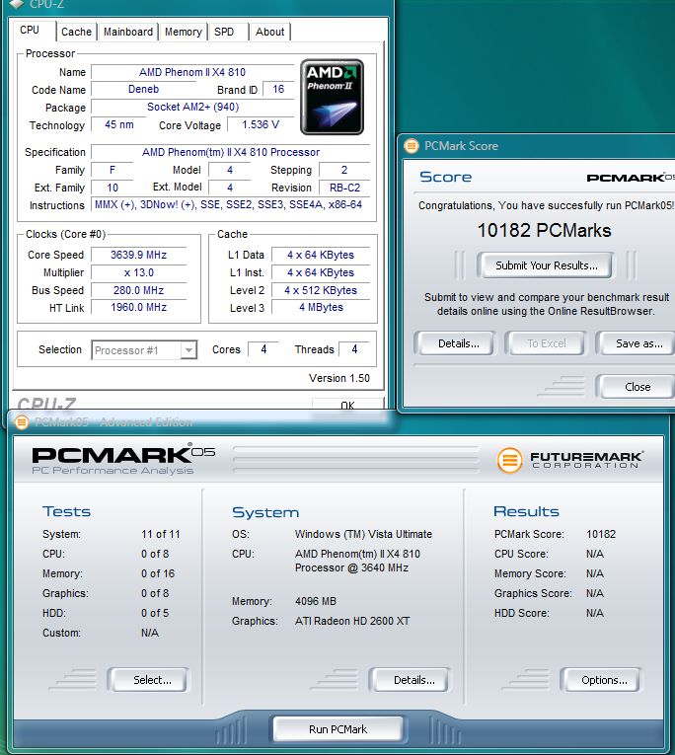This screenshot has height=755, width=675.
Task: Click the Technology value 45 nm
Action: (x=119, y=124)
